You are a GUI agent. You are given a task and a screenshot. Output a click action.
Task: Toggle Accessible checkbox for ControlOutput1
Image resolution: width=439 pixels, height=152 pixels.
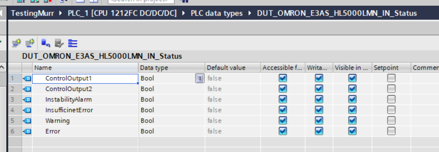pos(283,78)
